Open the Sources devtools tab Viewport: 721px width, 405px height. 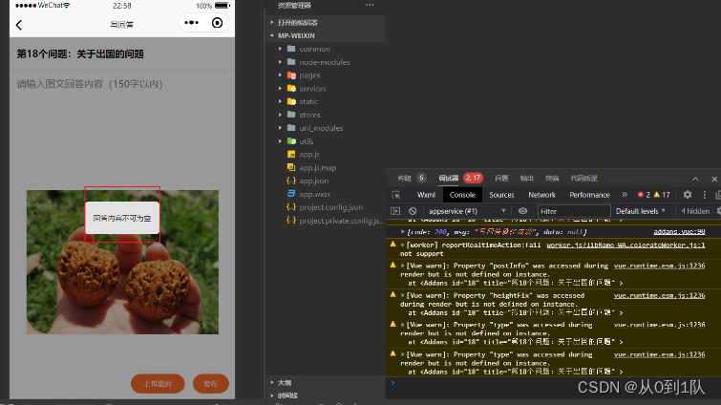tap(501, 195)
